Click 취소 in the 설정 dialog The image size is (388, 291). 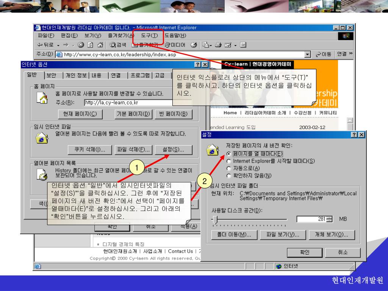[343, 252]
